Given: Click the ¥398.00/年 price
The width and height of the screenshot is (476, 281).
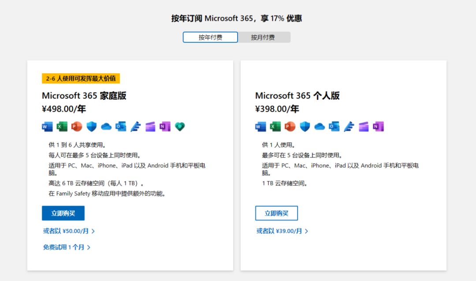Looking at the screenshot, I should pyautogui.click(x=277, y=109).
